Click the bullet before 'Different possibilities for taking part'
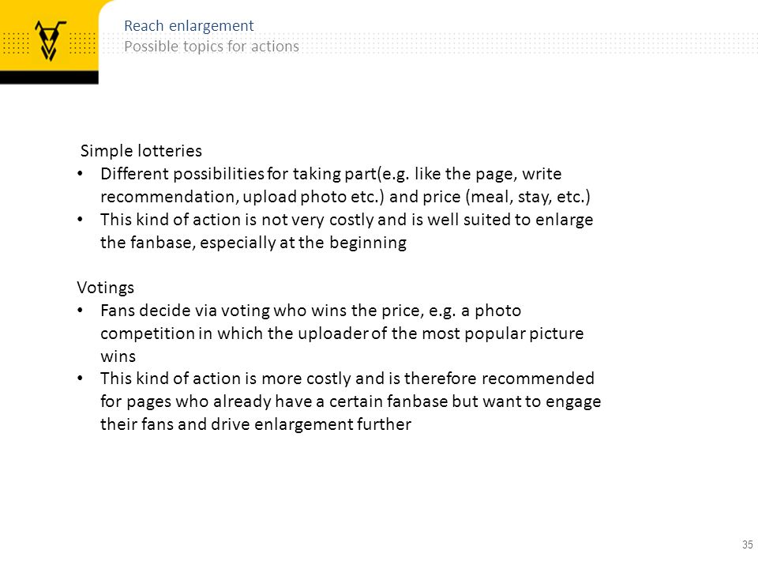This screenshot has height=569, width=758. click(x=81, y=174)
